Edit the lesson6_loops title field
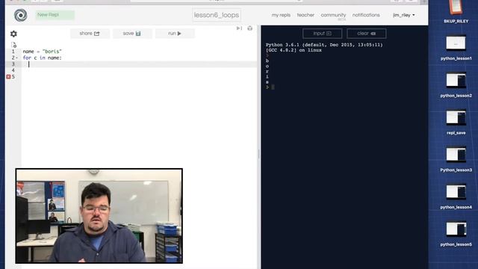Viewport: 478px width, 269px height. [217, 15]
